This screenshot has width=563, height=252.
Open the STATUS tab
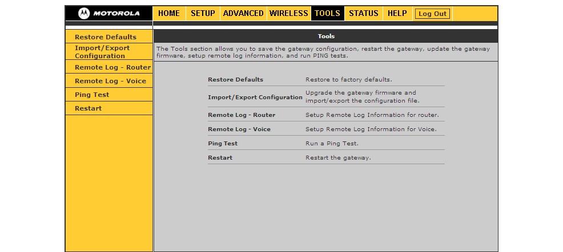[x=364, y=14]
